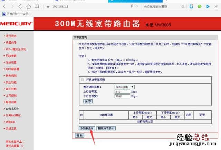Screen dimensions: 221x150
Task: Open the reading mode book icon
Action: pyautogui.click(x=37, y=7)
